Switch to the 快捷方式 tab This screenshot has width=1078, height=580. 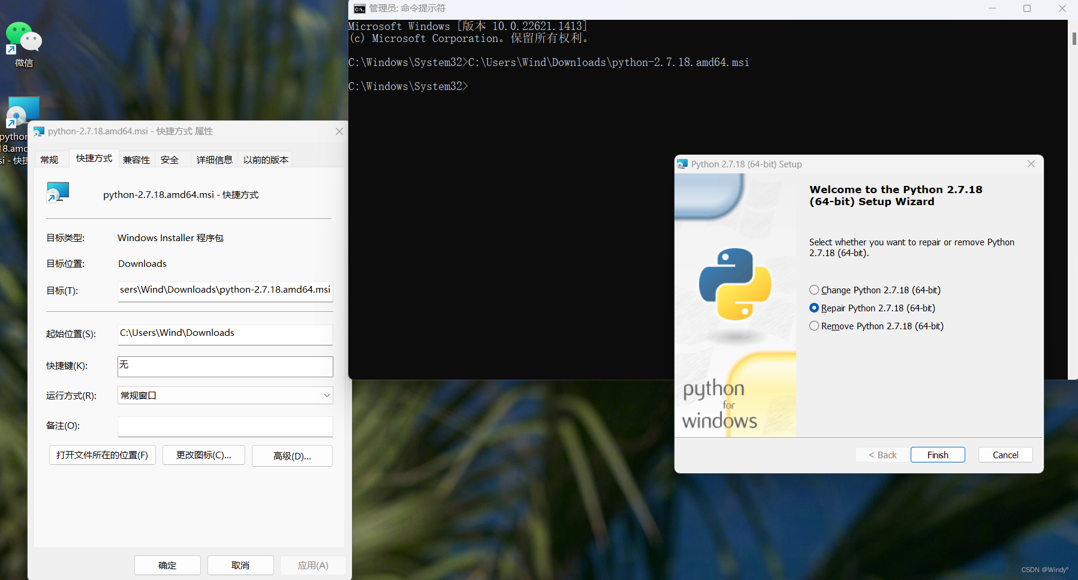94,158
